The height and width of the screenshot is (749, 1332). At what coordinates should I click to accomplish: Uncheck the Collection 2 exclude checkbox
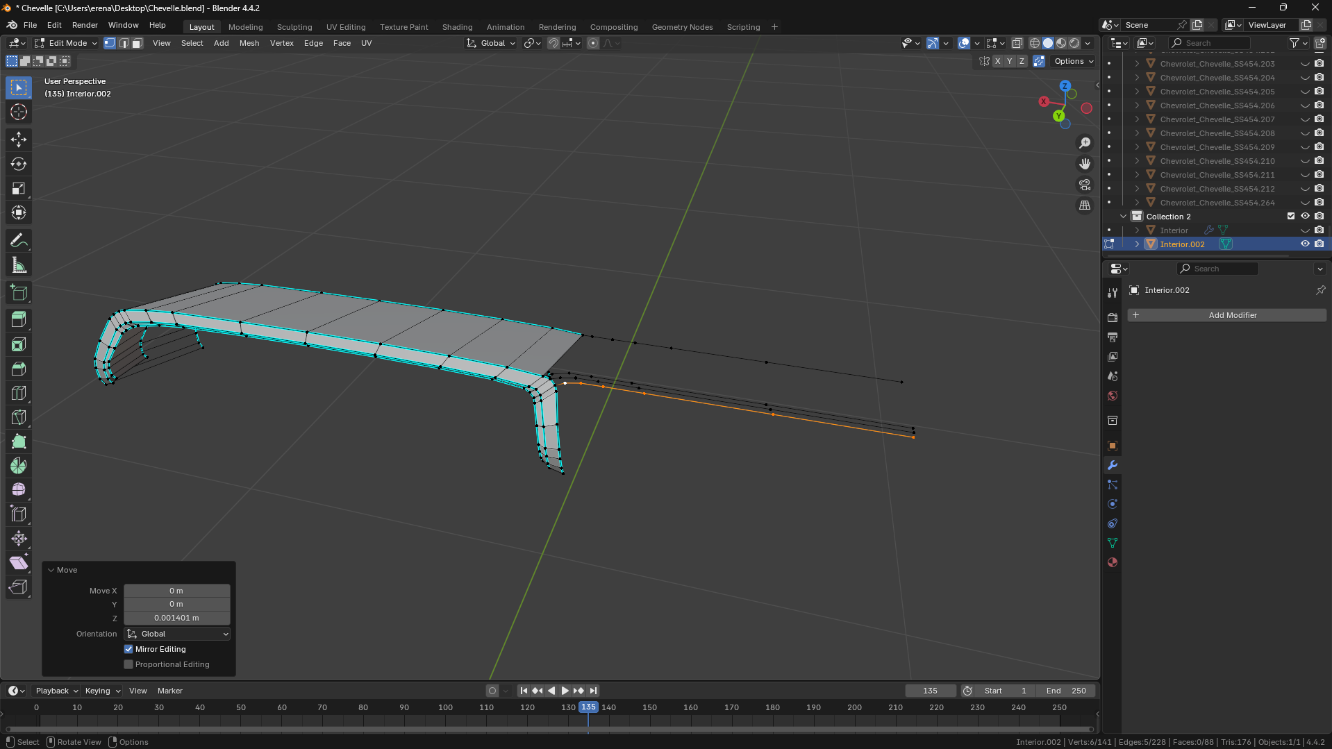click(x=1291, y=216)
